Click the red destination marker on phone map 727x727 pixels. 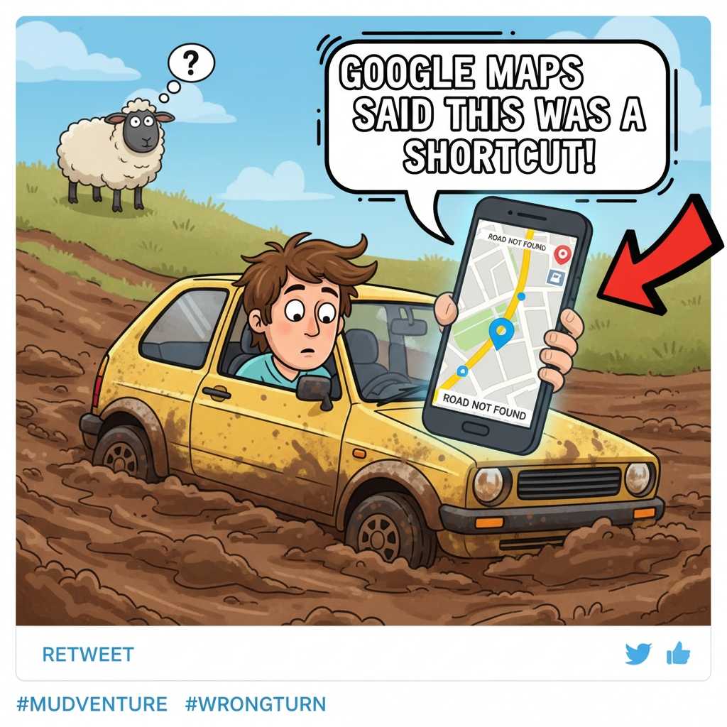coord(563,255)
